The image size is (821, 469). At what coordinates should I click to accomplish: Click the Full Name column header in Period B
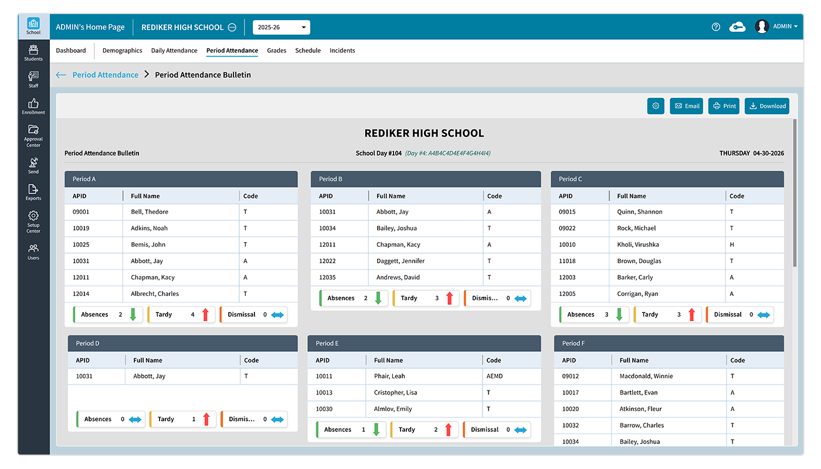tap(391, 196)
